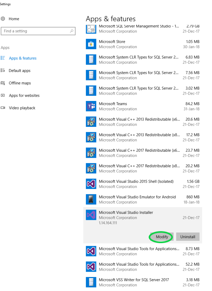The width and height of the screenshot is (212, 291).
Task: Click the Microsoft Store app icon
Action: (91, 44)
